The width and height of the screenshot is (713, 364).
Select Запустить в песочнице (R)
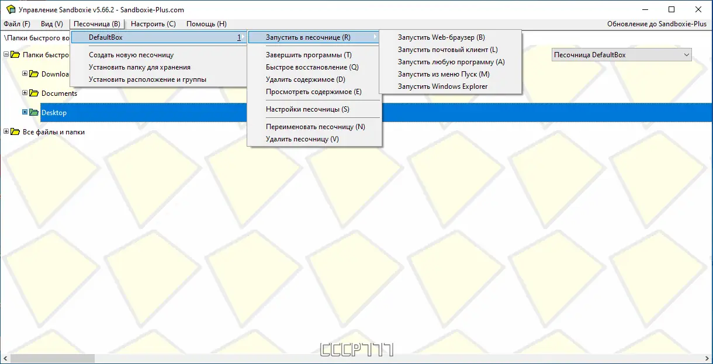point(314,37)
